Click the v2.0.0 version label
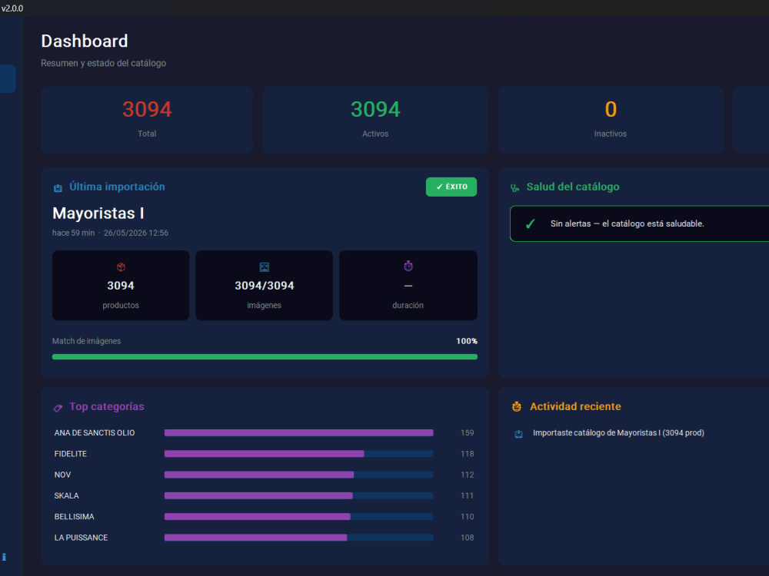The width and height of the screenshot is (769, 576). click(x=12, y=8)
